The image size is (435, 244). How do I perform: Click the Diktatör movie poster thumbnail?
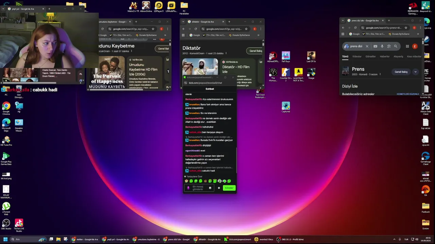click(200, 67)
